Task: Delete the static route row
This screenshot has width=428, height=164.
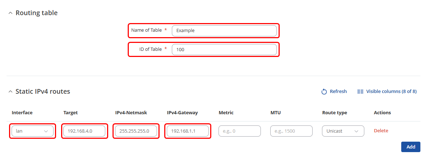Action: click(381, 131)
